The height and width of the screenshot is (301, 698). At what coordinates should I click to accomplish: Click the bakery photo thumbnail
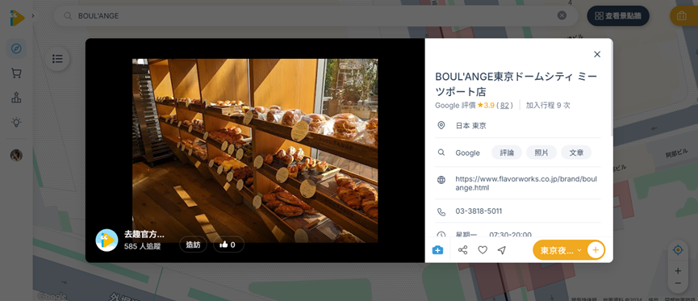click(x=255, y=150)
